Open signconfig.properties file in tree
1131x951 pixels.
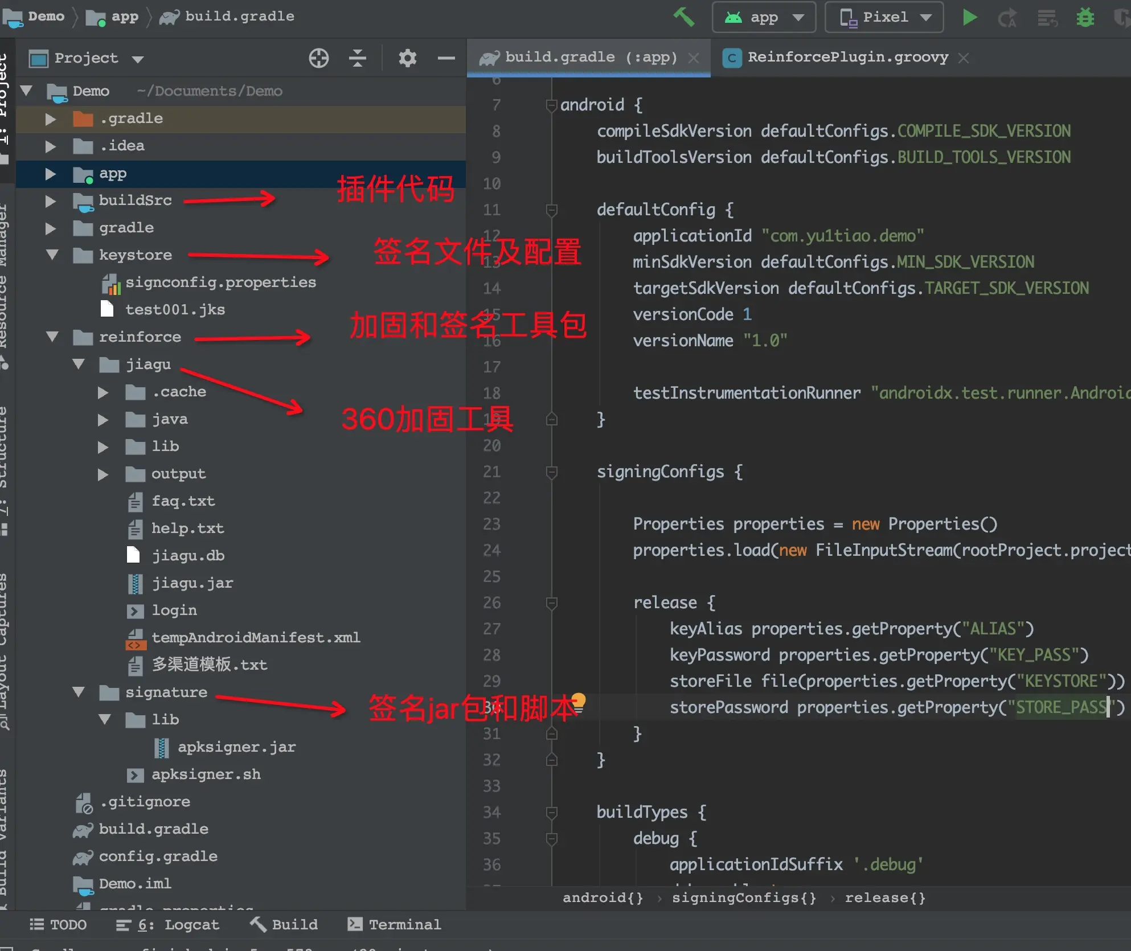click(x=220, y=282)
